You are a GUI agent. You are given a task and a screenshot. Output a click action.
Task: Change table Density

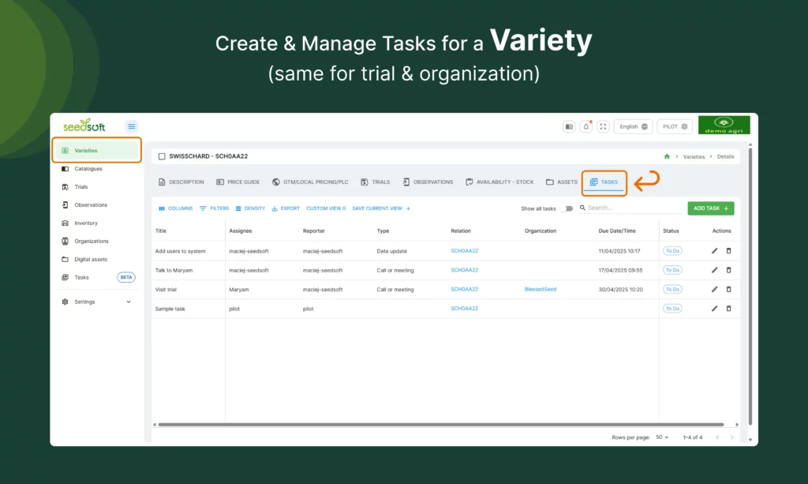(x=250, y=208)
